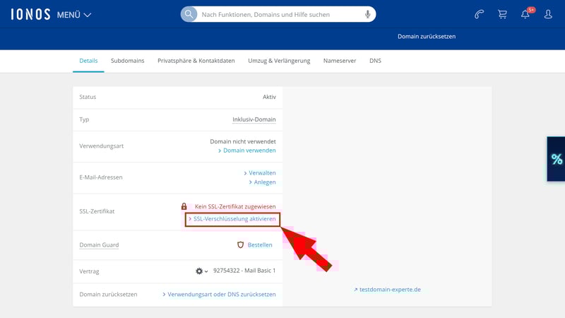The width and height of the screenshot is (565, 318).
Task: Click the Domain verwenden link
Action: coord(249,151)
